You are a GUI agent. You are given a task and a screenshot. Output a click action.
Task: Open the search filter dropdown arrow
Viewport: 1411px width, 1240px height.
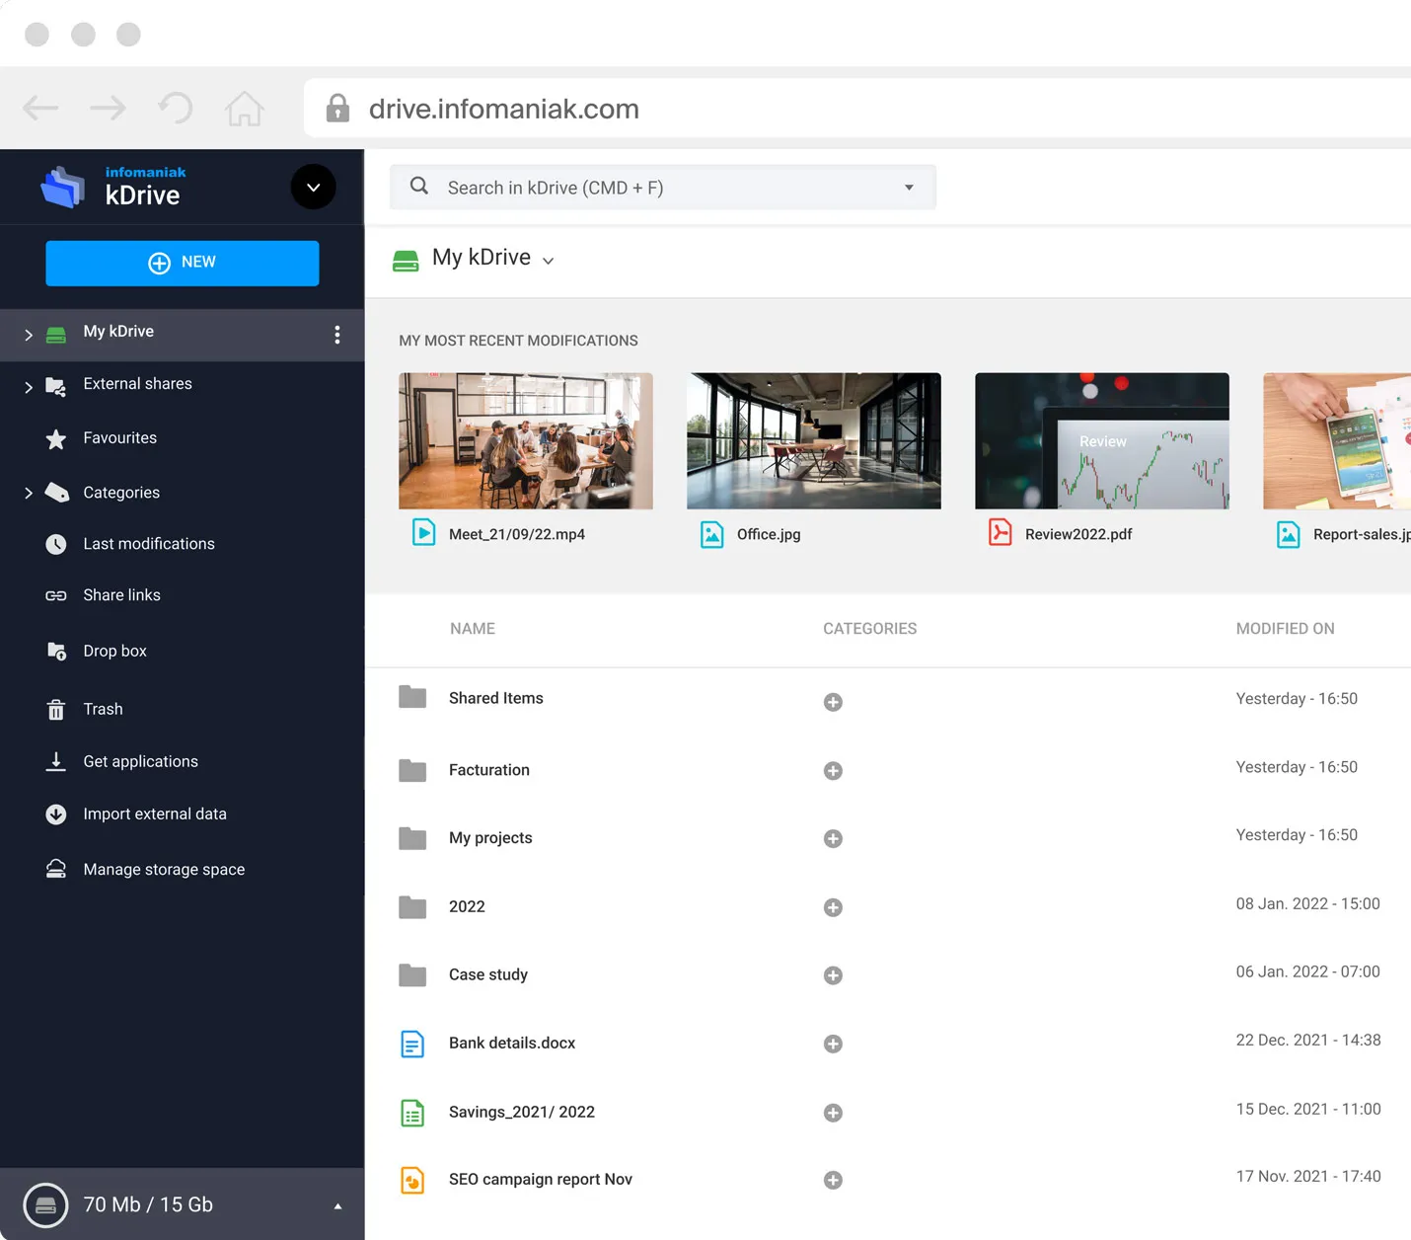coord(909,188)
